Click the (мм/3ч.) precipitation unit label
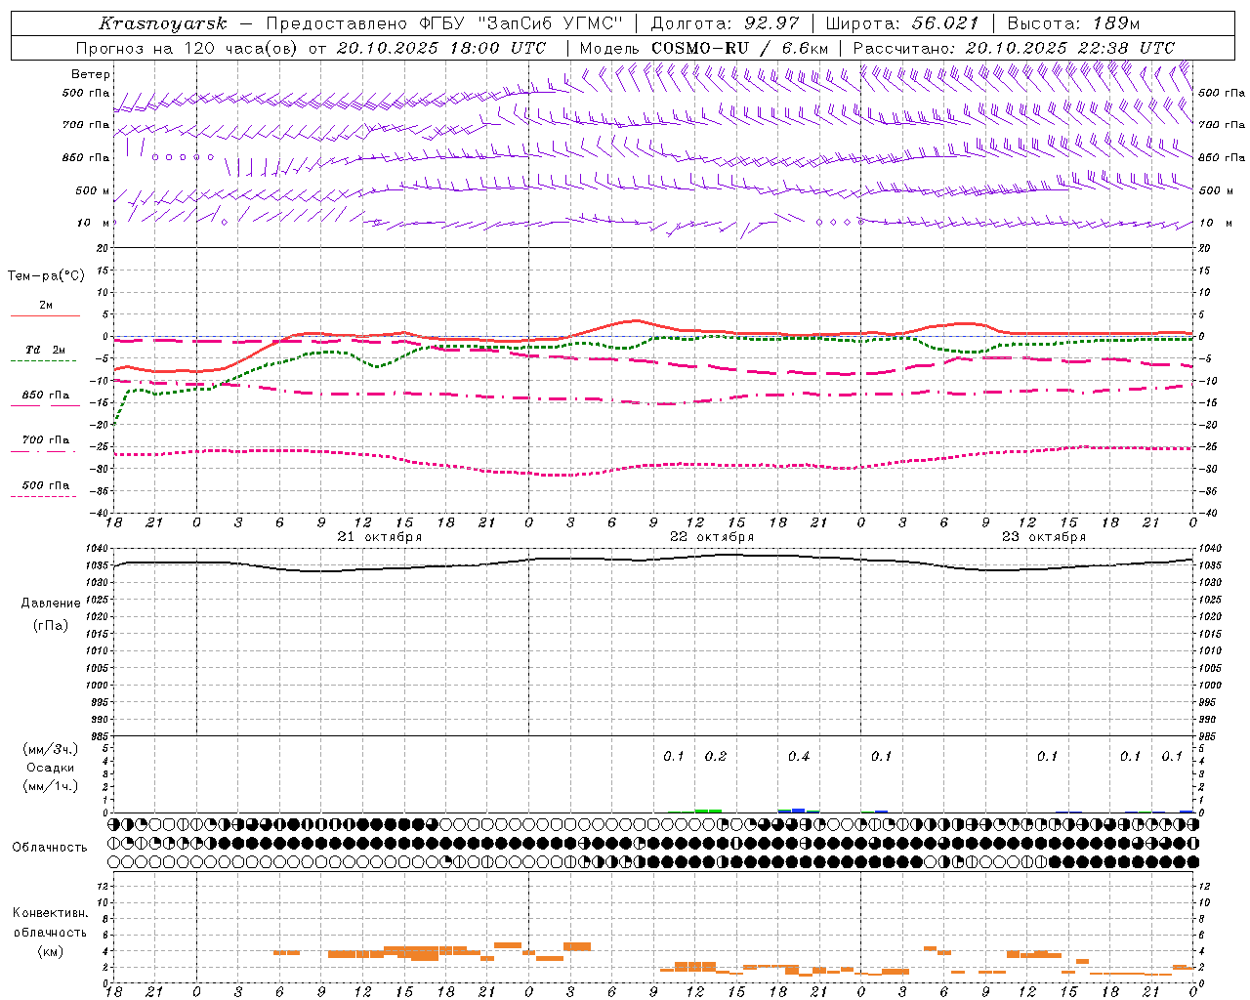The width and height of the screenshot is (1250, 1000). [x=51, y=749]
